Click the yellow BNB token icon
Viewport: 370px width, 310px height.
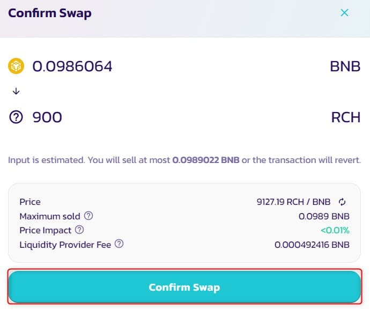(16, 66)
